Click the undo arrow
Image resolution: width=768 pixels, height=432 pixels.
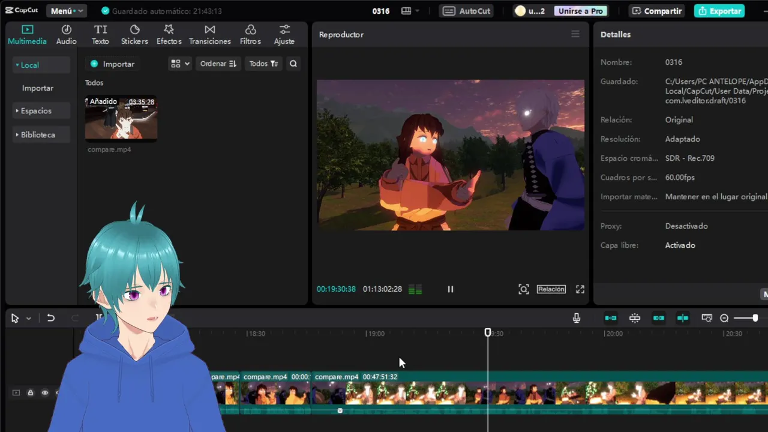[x=51, y=318]
